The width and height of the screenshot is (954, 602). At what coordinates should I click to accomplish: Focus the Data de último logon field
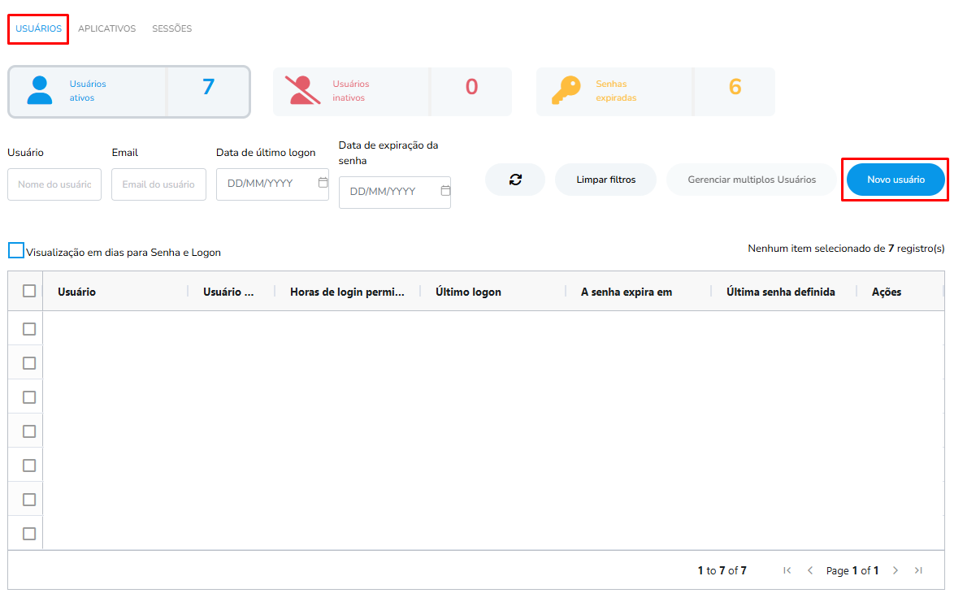point(272,184)
